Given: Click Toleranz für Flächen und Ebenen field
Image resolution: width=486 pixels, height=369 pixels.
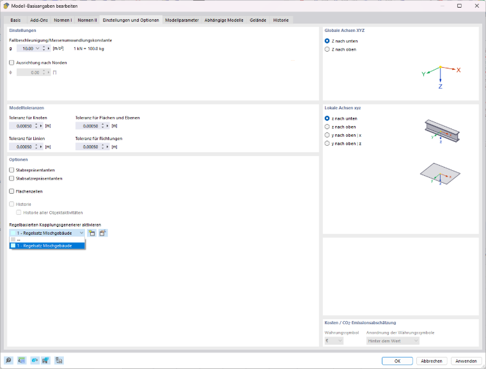Looking at the screenshot, I should 88,126.
